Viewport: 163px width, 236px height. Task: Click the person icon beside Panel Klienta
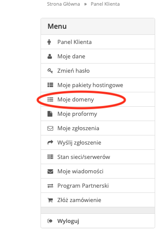pyautogui.click(x=49, y=42)
